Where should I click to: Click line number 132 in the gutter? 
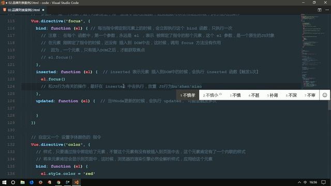coord(11,145)
